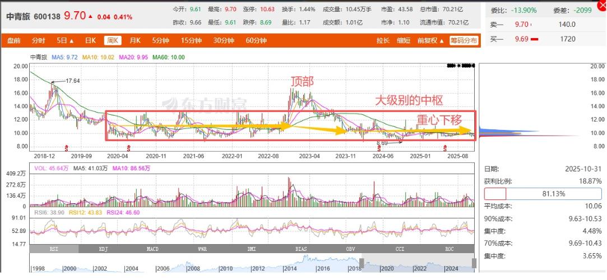Click the shaded selected range on timeline

[x=418, y=263]
